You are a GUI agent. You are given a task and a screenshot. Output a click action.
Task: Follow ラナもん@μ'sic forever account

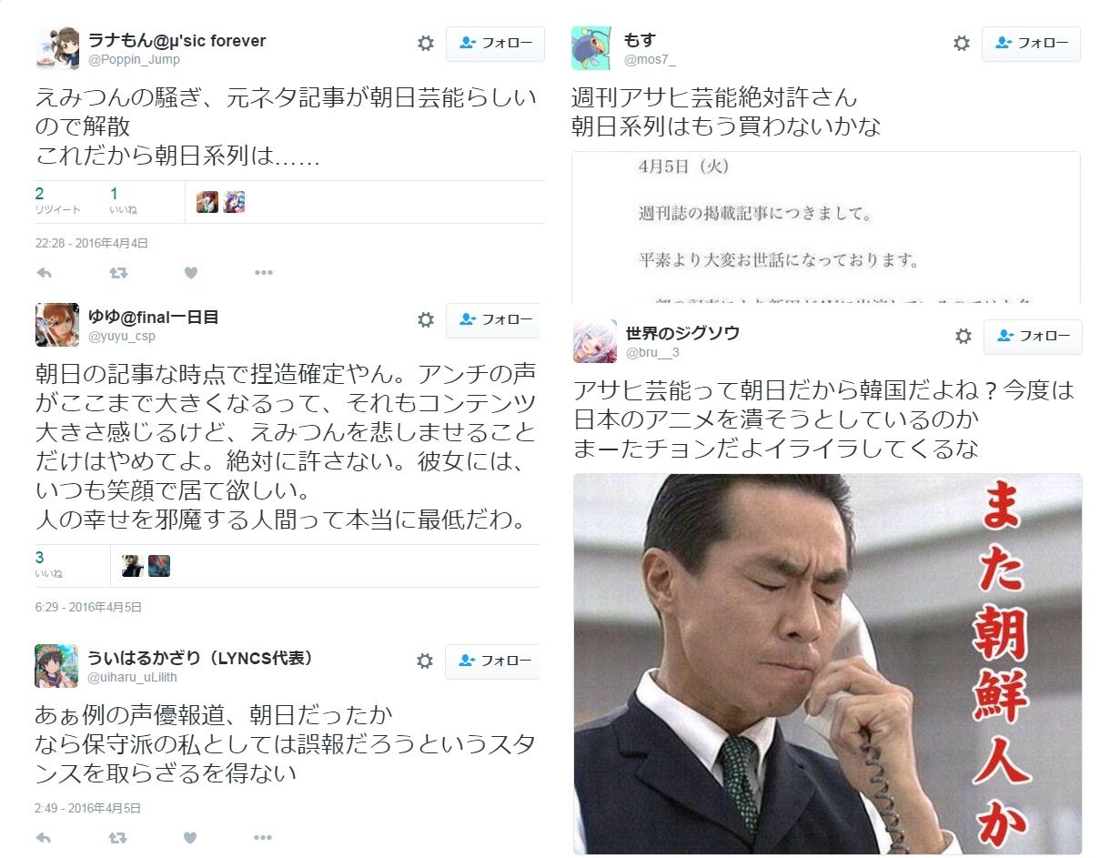(x=495, y=44)
